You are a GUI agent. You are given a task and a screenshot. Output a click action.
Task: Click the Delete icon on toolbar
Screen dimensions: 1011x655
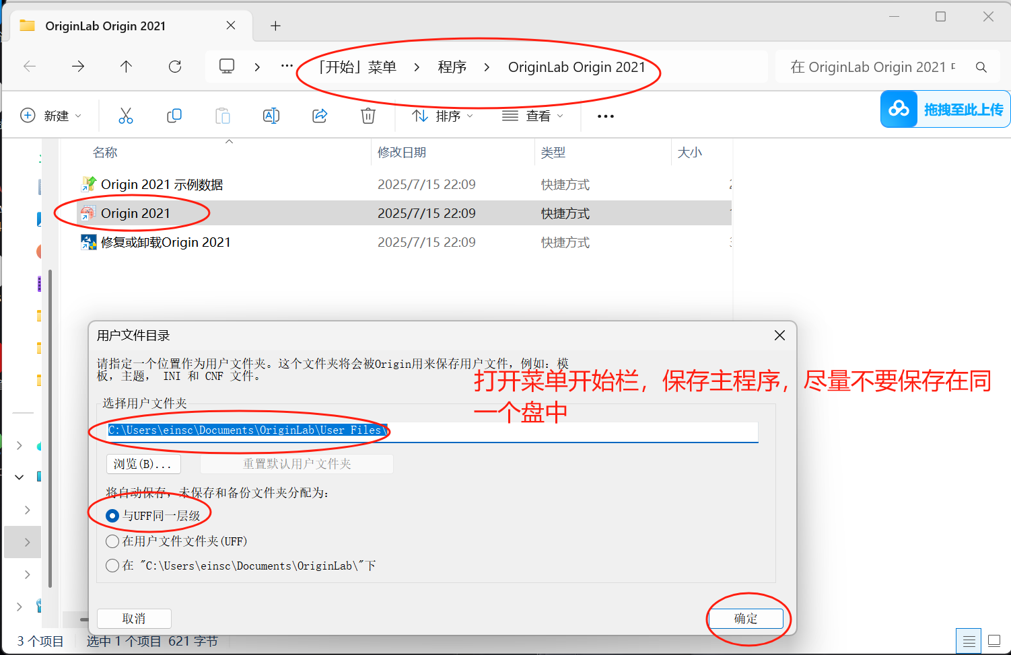[368, 115]
